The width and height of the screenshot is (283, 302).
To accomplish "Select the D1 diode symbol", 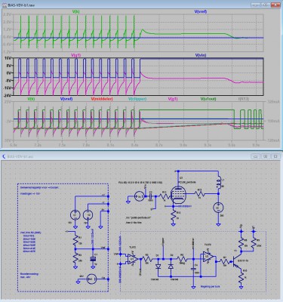I will (158, 266).
